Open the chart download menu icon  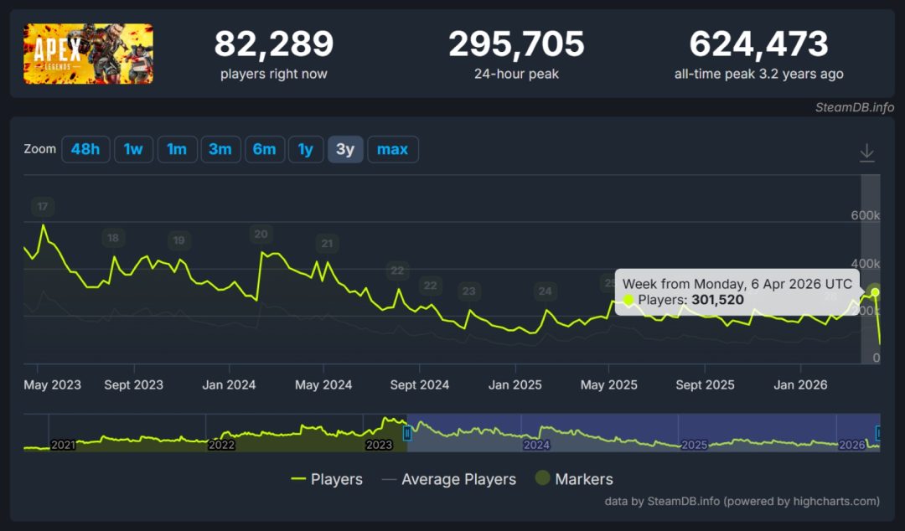(866, 152)
